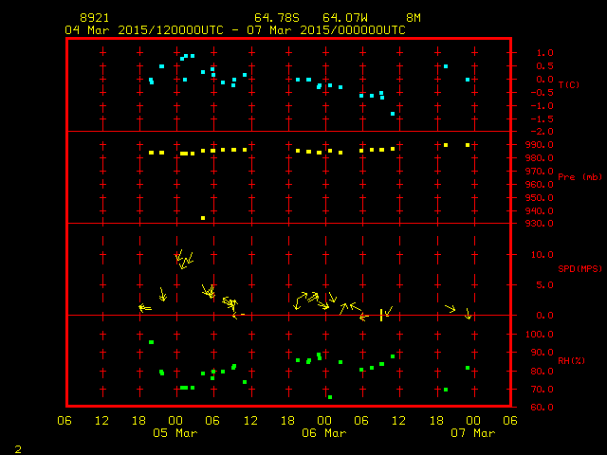Click the 07 Mar date label
Screen dimensions: 607x455
(472, 433)
